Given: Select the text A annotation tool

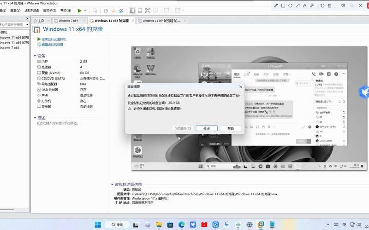Looking at the screenshot, I should pyautogui.click(x=305, y=6).
